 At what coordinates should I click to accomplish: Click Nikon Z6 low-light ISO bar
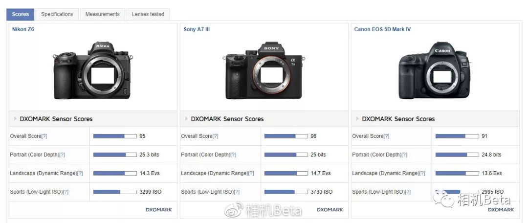pyautogui.click(x=115, y=192)
